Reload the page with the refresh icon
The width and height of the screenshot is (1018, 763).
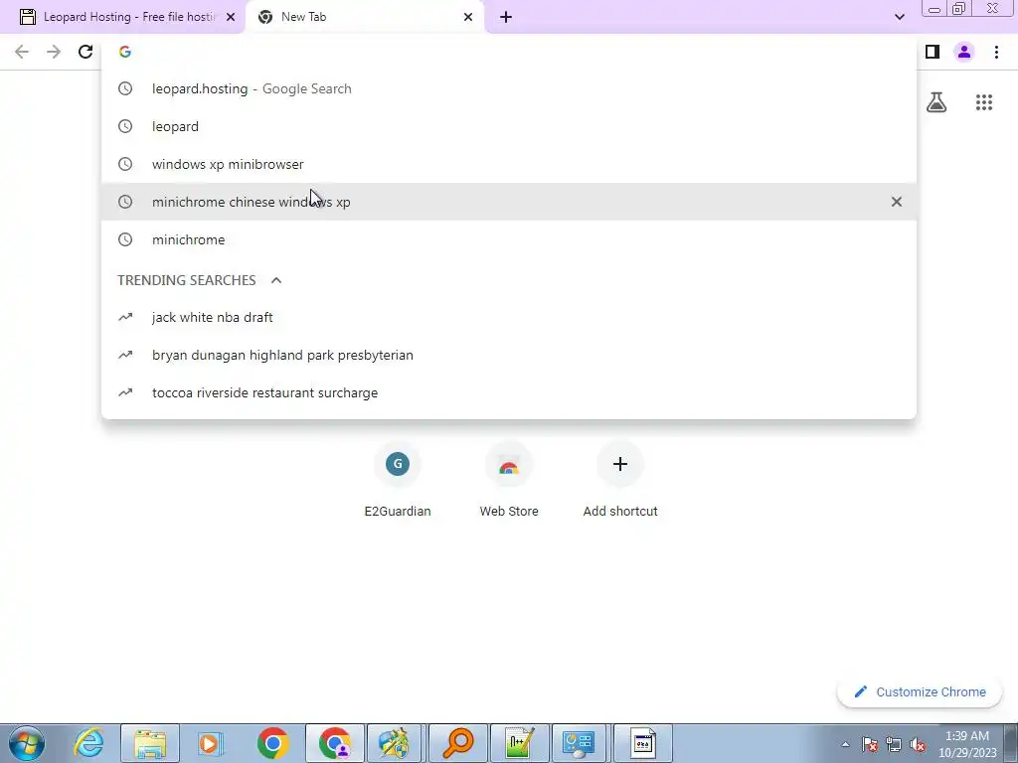point(85,52)
